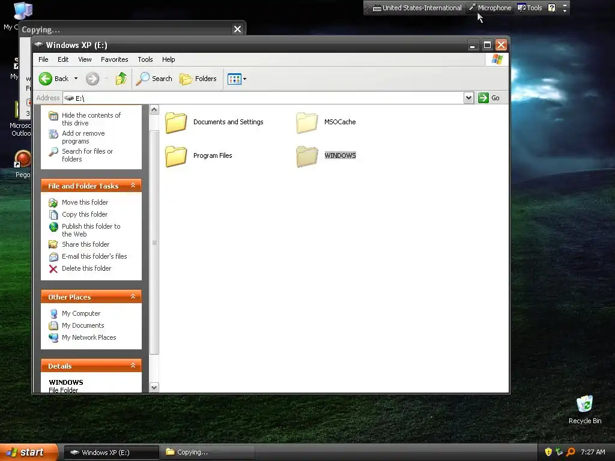Click 'Add or remove programs' link
This screenshot has height=461, width=615.
pyautogui.click(x=83, y=137)
